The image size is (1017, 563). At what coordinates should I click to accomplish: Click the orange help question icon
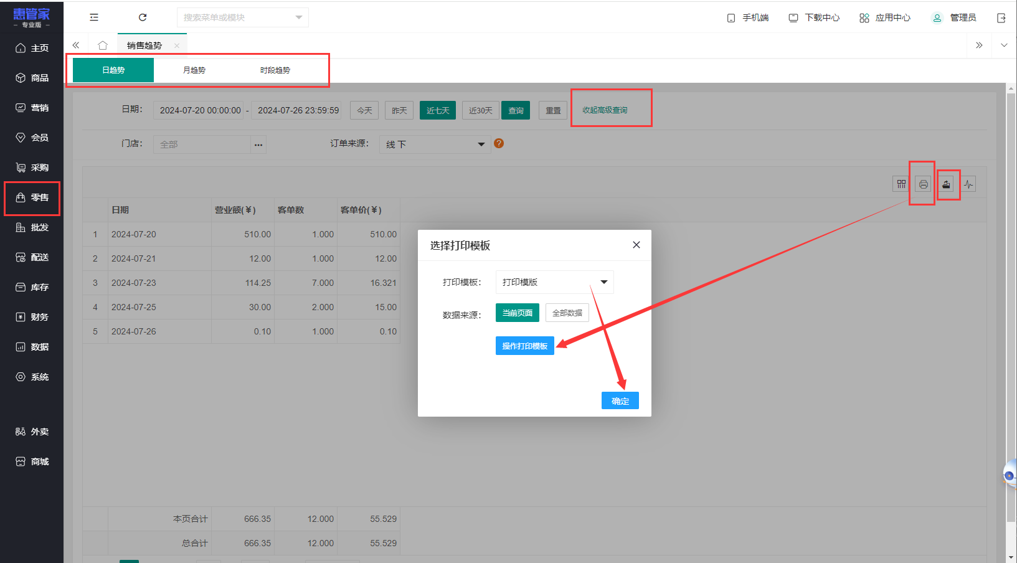pos(499,143)
